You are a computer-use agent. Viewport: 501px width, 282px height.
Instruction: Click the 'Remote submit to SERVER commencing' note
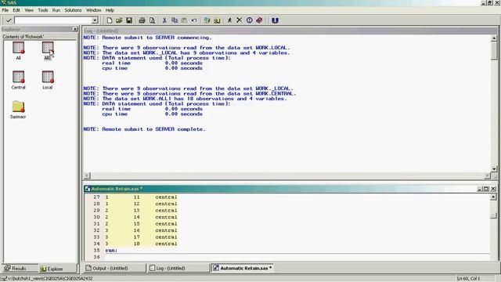pos(147,38)
